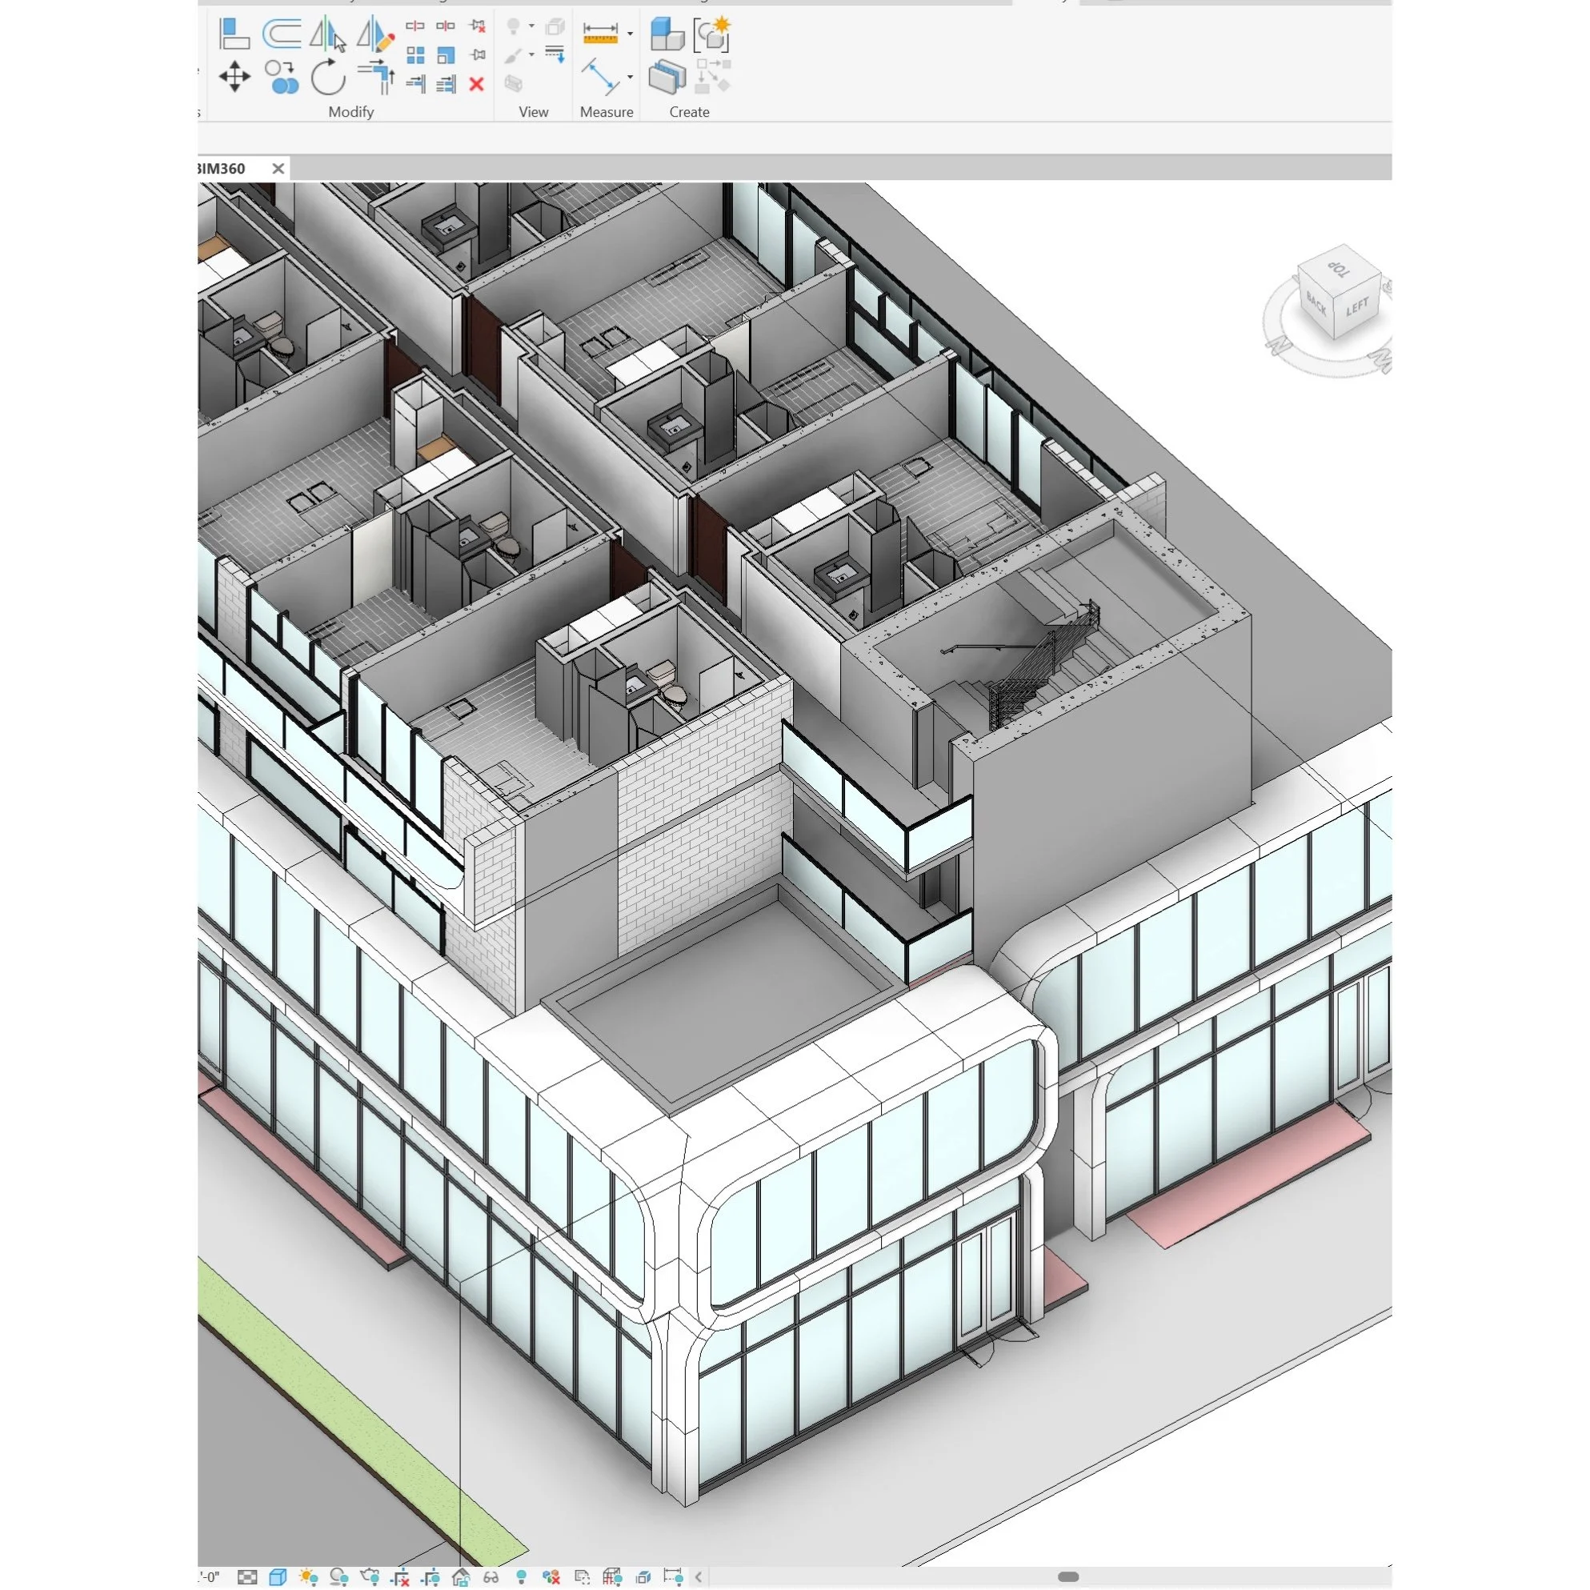Click the red Delete X icon

coord(475,84)
